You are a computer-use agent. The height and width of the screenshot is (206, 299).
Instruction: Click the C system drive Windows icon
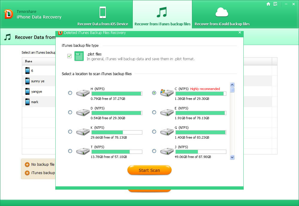pos(167,93)
